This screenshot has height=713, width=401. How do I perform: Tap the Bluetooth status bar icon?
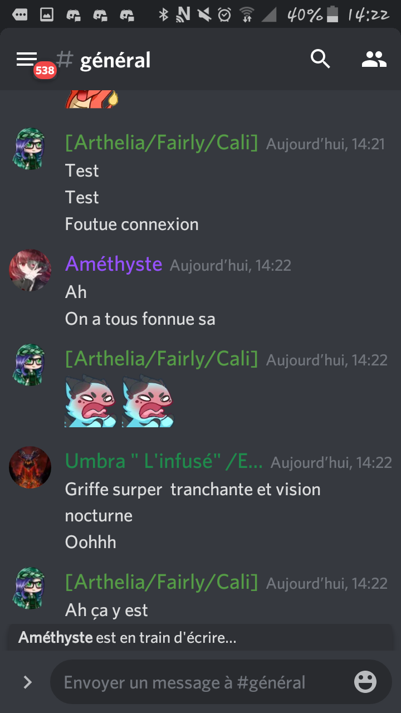163,15
